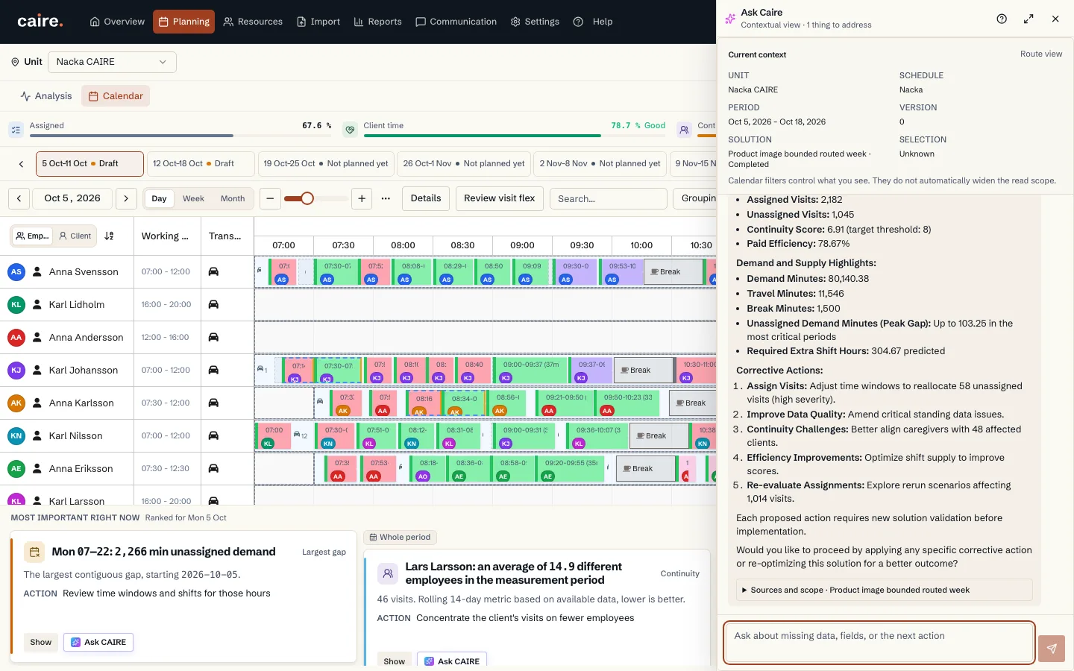
Task: Send the message with paper plane icon
Action: click(x=1052, y=649)
